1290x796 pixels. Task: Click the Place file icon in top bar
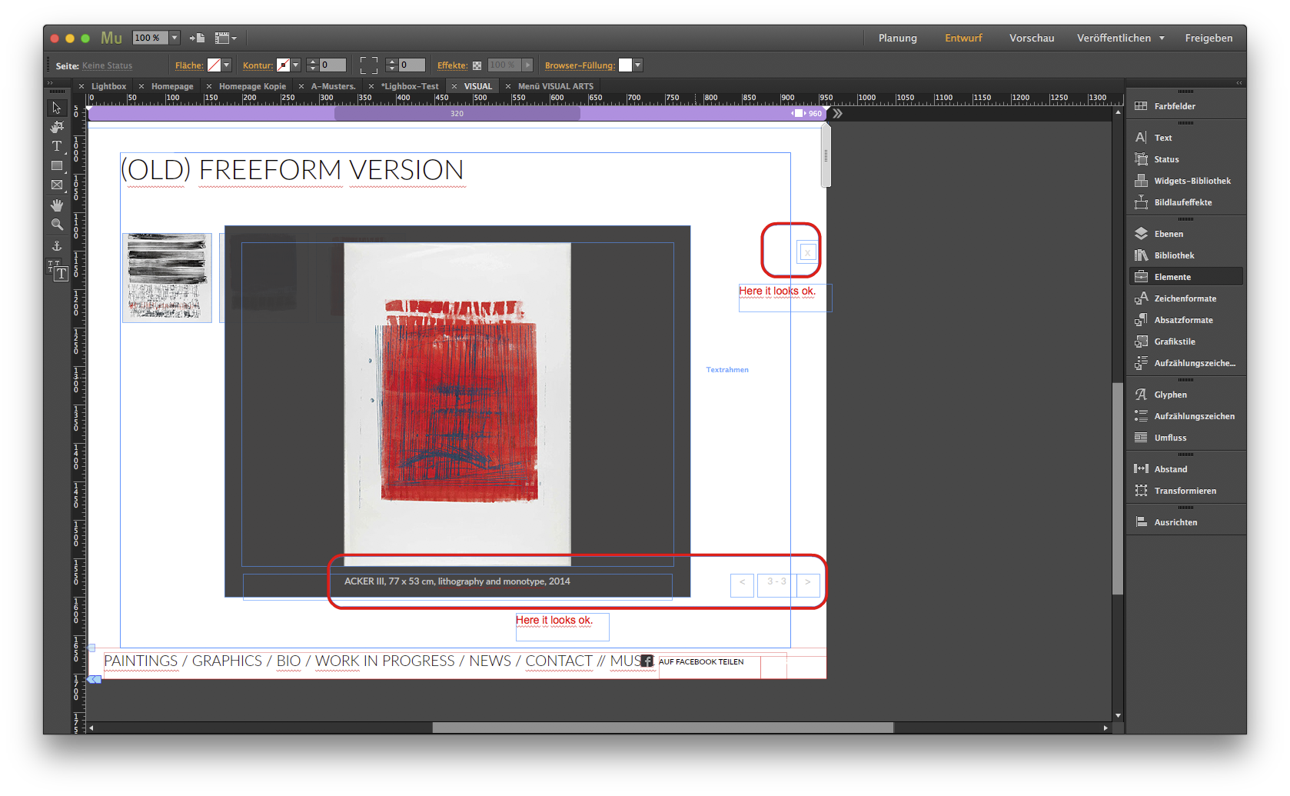click(197, 38)
